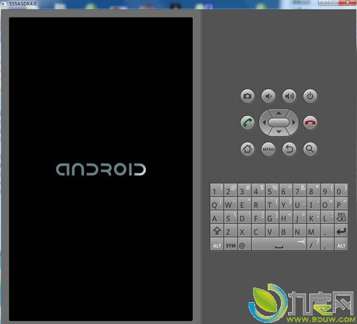The width and height of the screenshot is (357, 324).
Task: Click the C key
Action: (258, 231)
